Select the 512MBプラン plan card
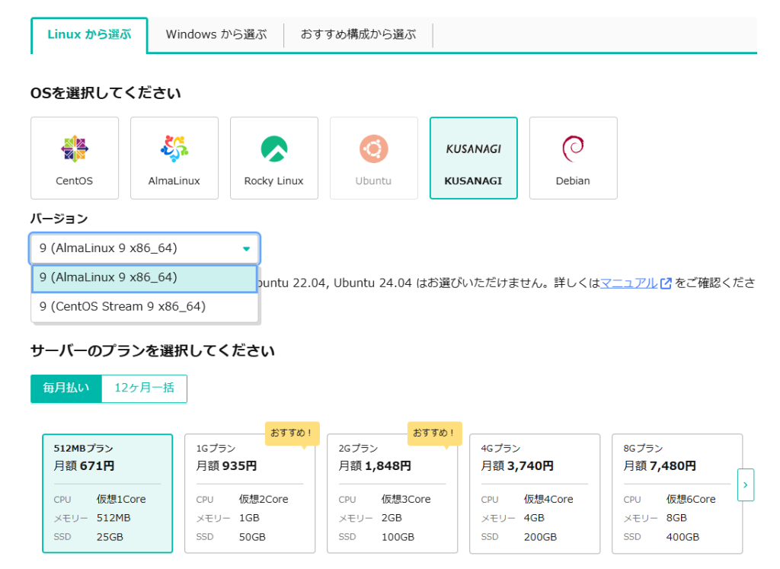Viewport: 780px width, 569px height. pyautogui.click(x=107, y=493)
